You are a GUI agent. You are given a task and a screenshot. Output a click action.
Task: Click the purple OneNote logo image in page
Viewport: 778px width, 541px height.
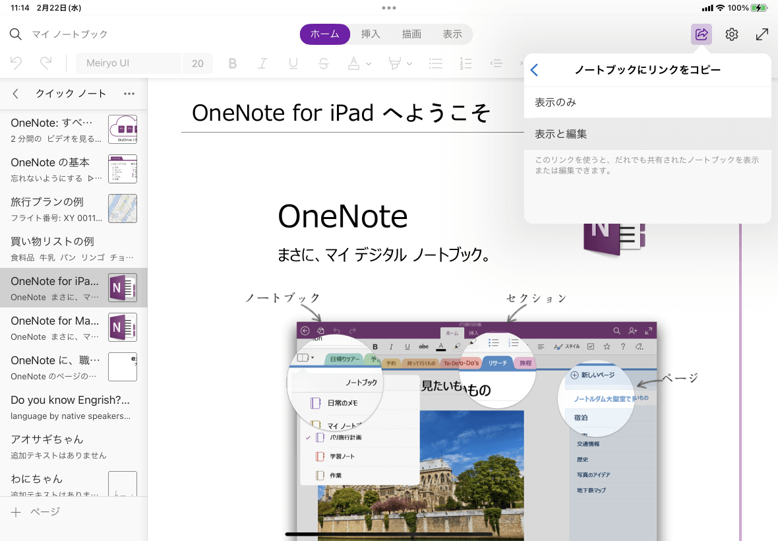pyautogui.click(x=614, y=239)
